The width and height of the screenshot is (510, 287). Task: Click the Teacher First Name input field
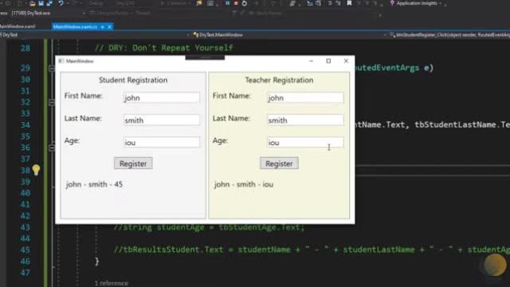tap(305, 97)
